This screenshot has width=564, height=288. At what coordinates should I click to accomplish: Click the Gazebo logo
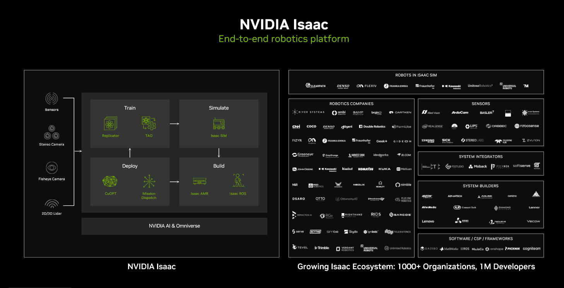coord(429,249)
